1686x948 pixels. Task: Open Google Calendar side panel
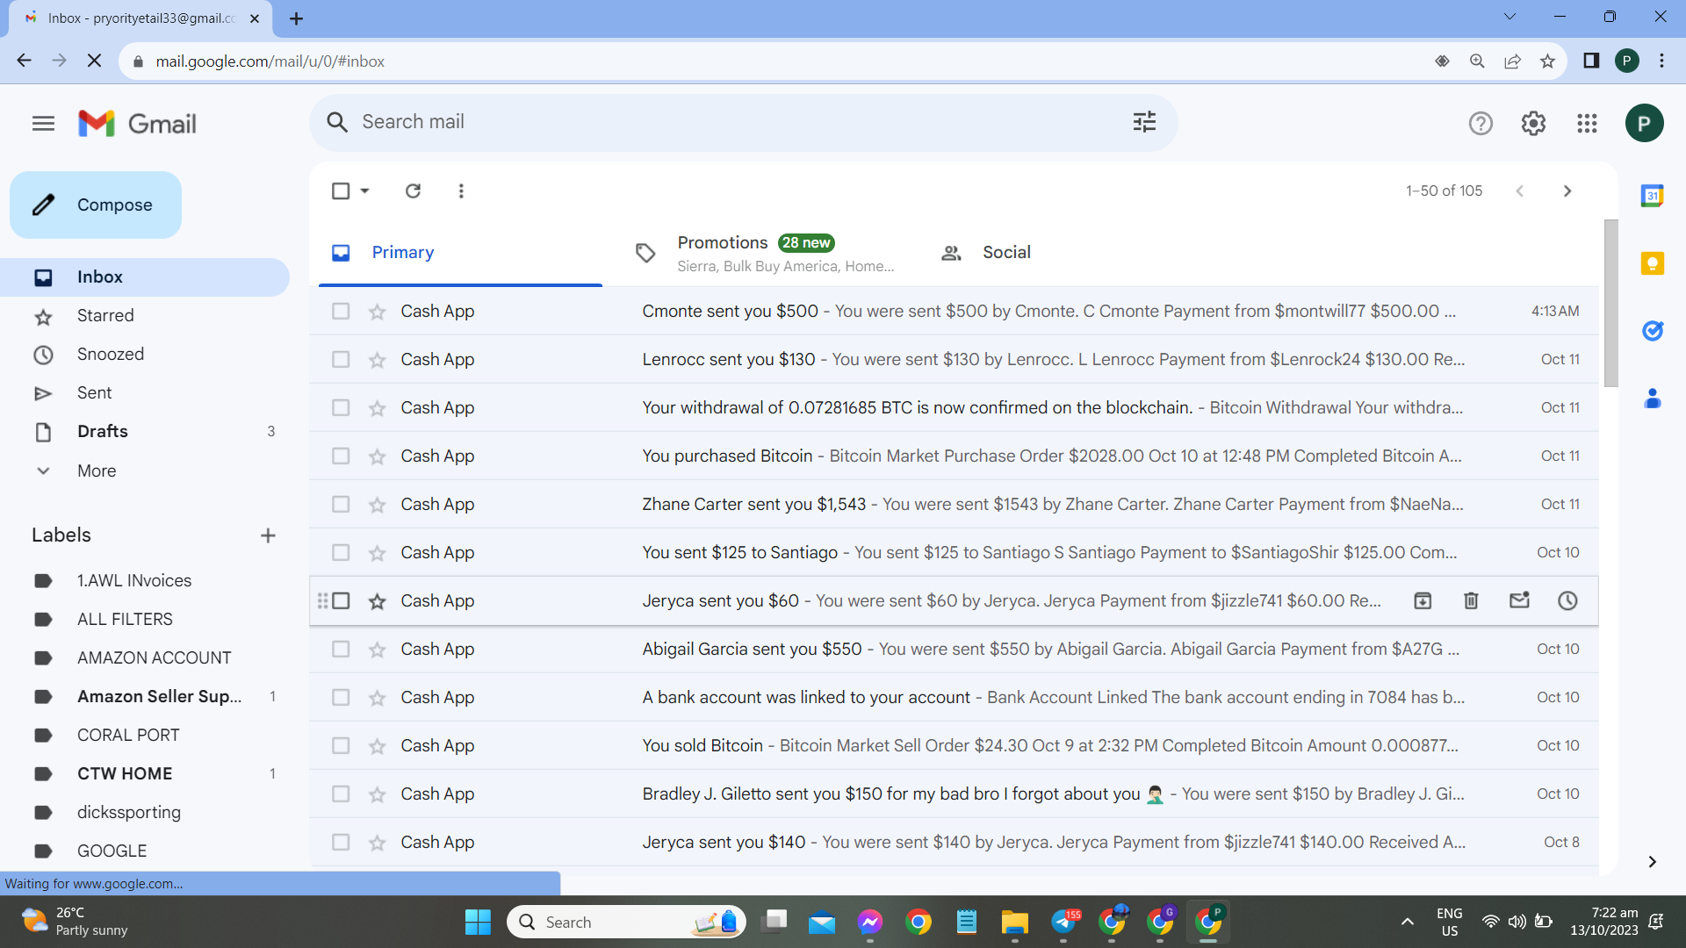tap(1652, 196)
